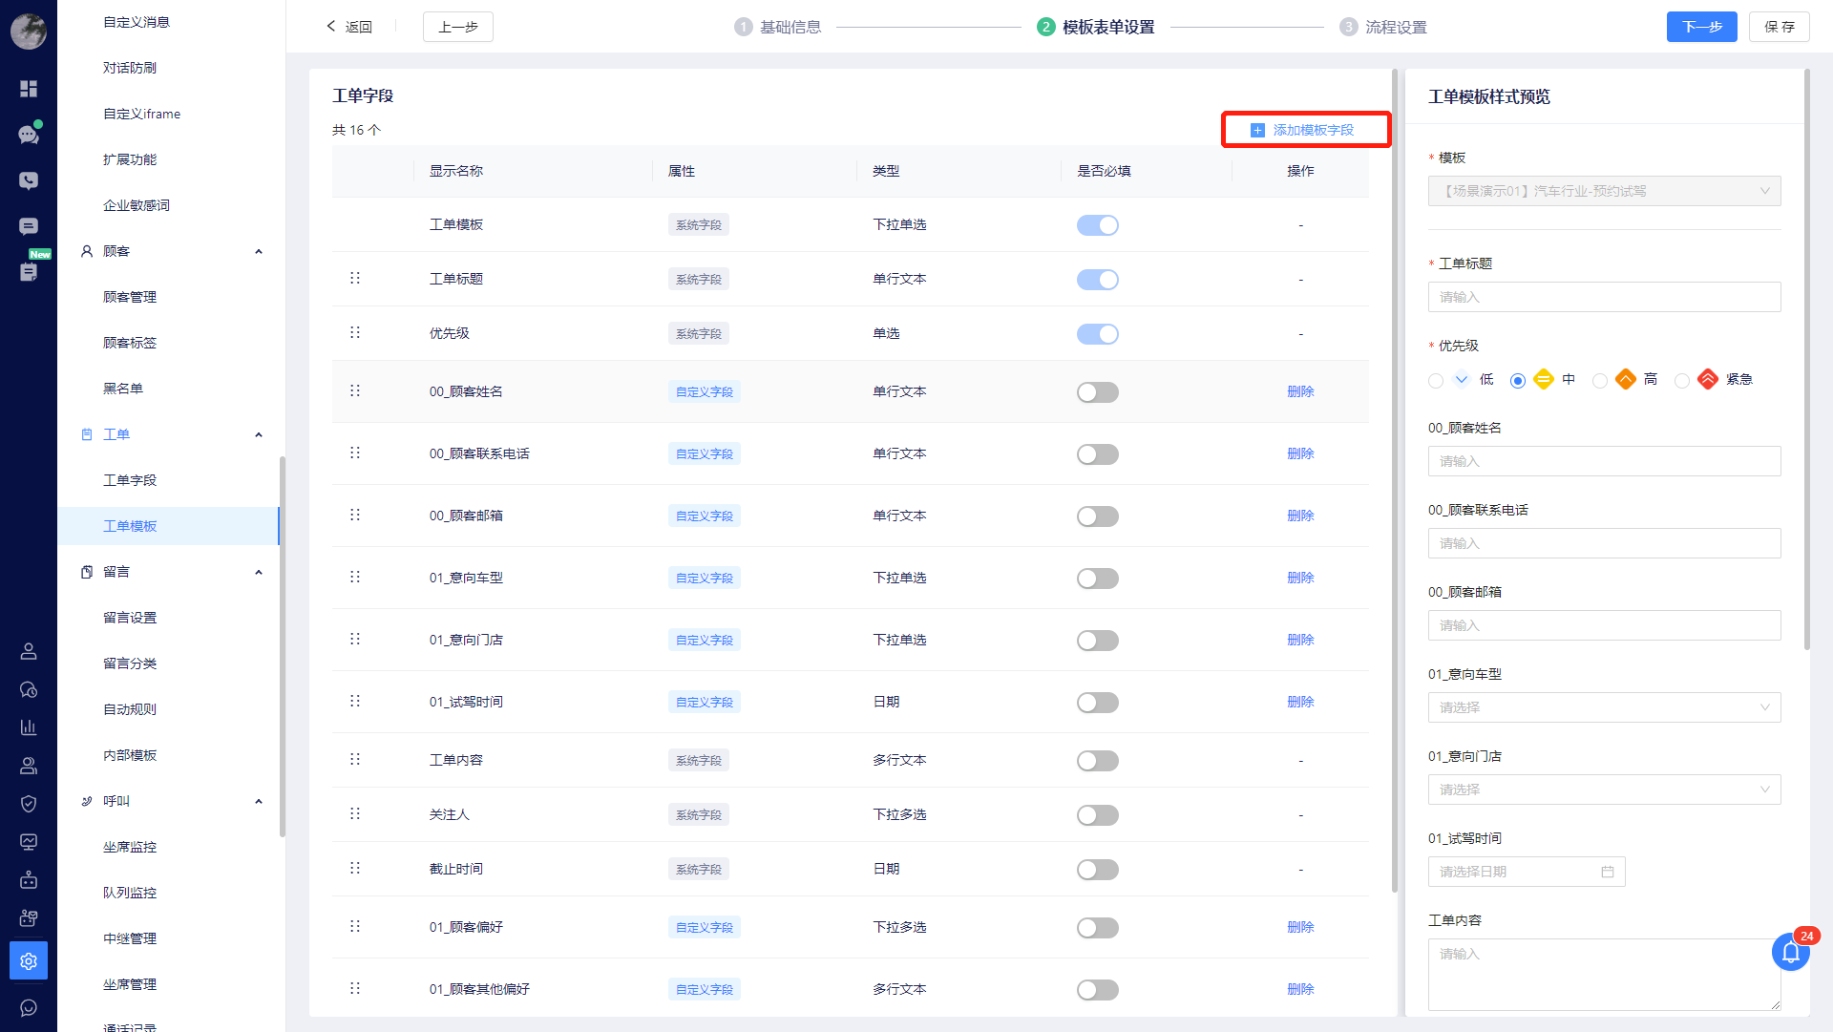Open the 01_意向门店 dropdown in preview
1833x1032 pixels.
point(1605,790)
